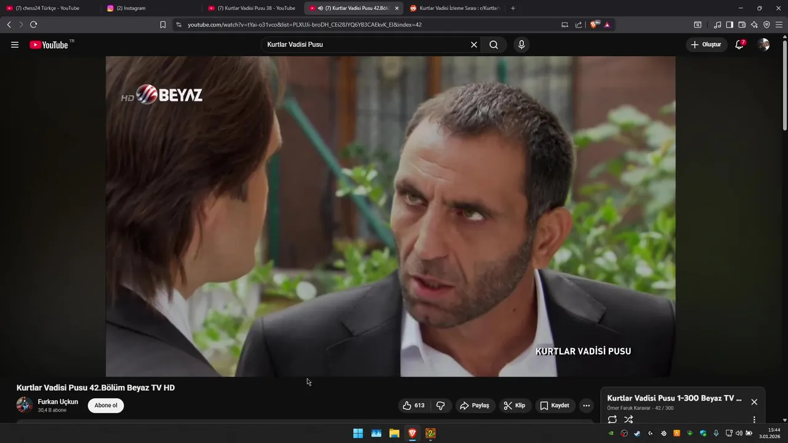This screenshot has height=443, width=788.
Task: Open Brave Rewards triangle icon
Action: 607,25
